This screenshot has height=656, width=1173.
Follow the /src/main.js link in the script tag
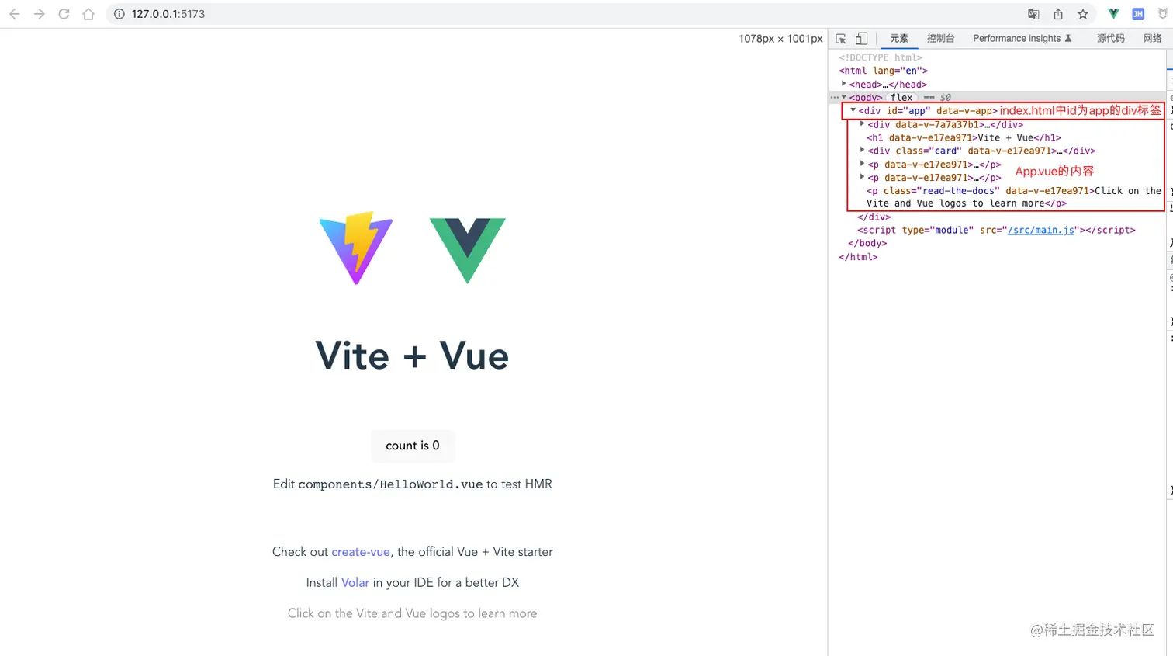click(1041, 230)
